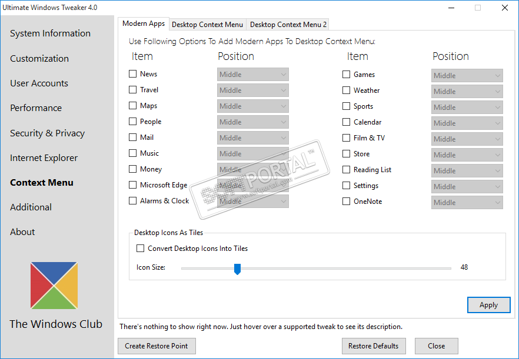
Task: Tick the Mail checkbox
Action: tap(133, 137)
